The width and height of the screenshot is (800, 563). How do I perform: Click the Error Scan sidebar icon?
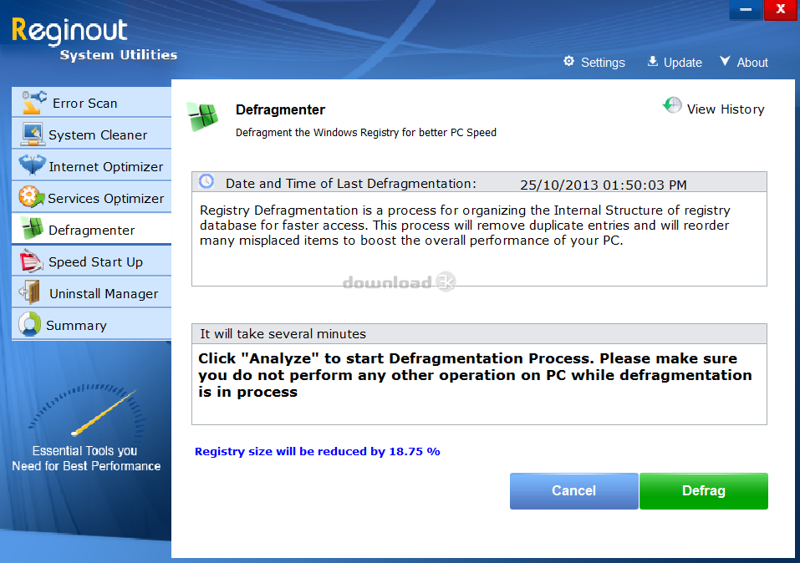(33, 102)
